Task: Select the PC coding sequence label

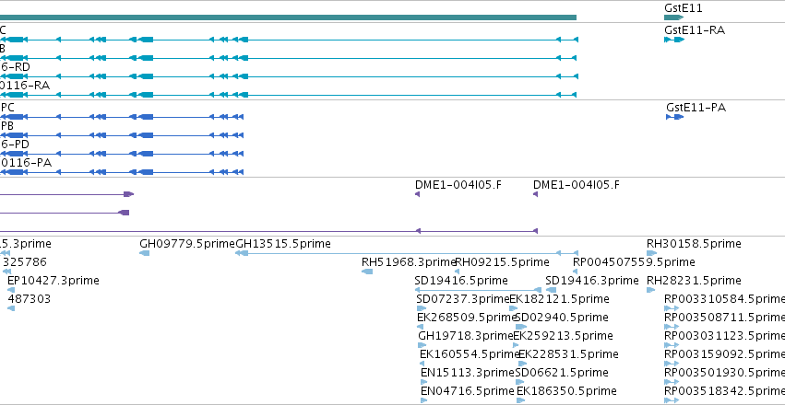Action: point(7,108)
